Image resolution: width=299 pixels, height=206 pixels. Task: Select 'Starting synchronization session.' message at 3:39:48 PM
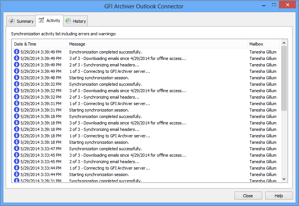coord(99,78)
